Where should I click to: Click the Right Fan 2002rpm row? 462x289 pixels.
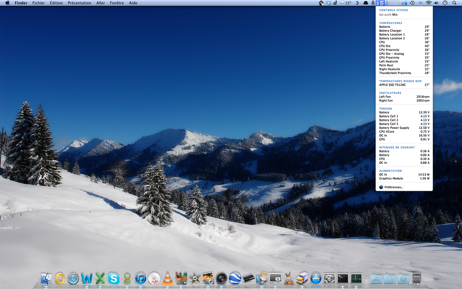(404, 101)
